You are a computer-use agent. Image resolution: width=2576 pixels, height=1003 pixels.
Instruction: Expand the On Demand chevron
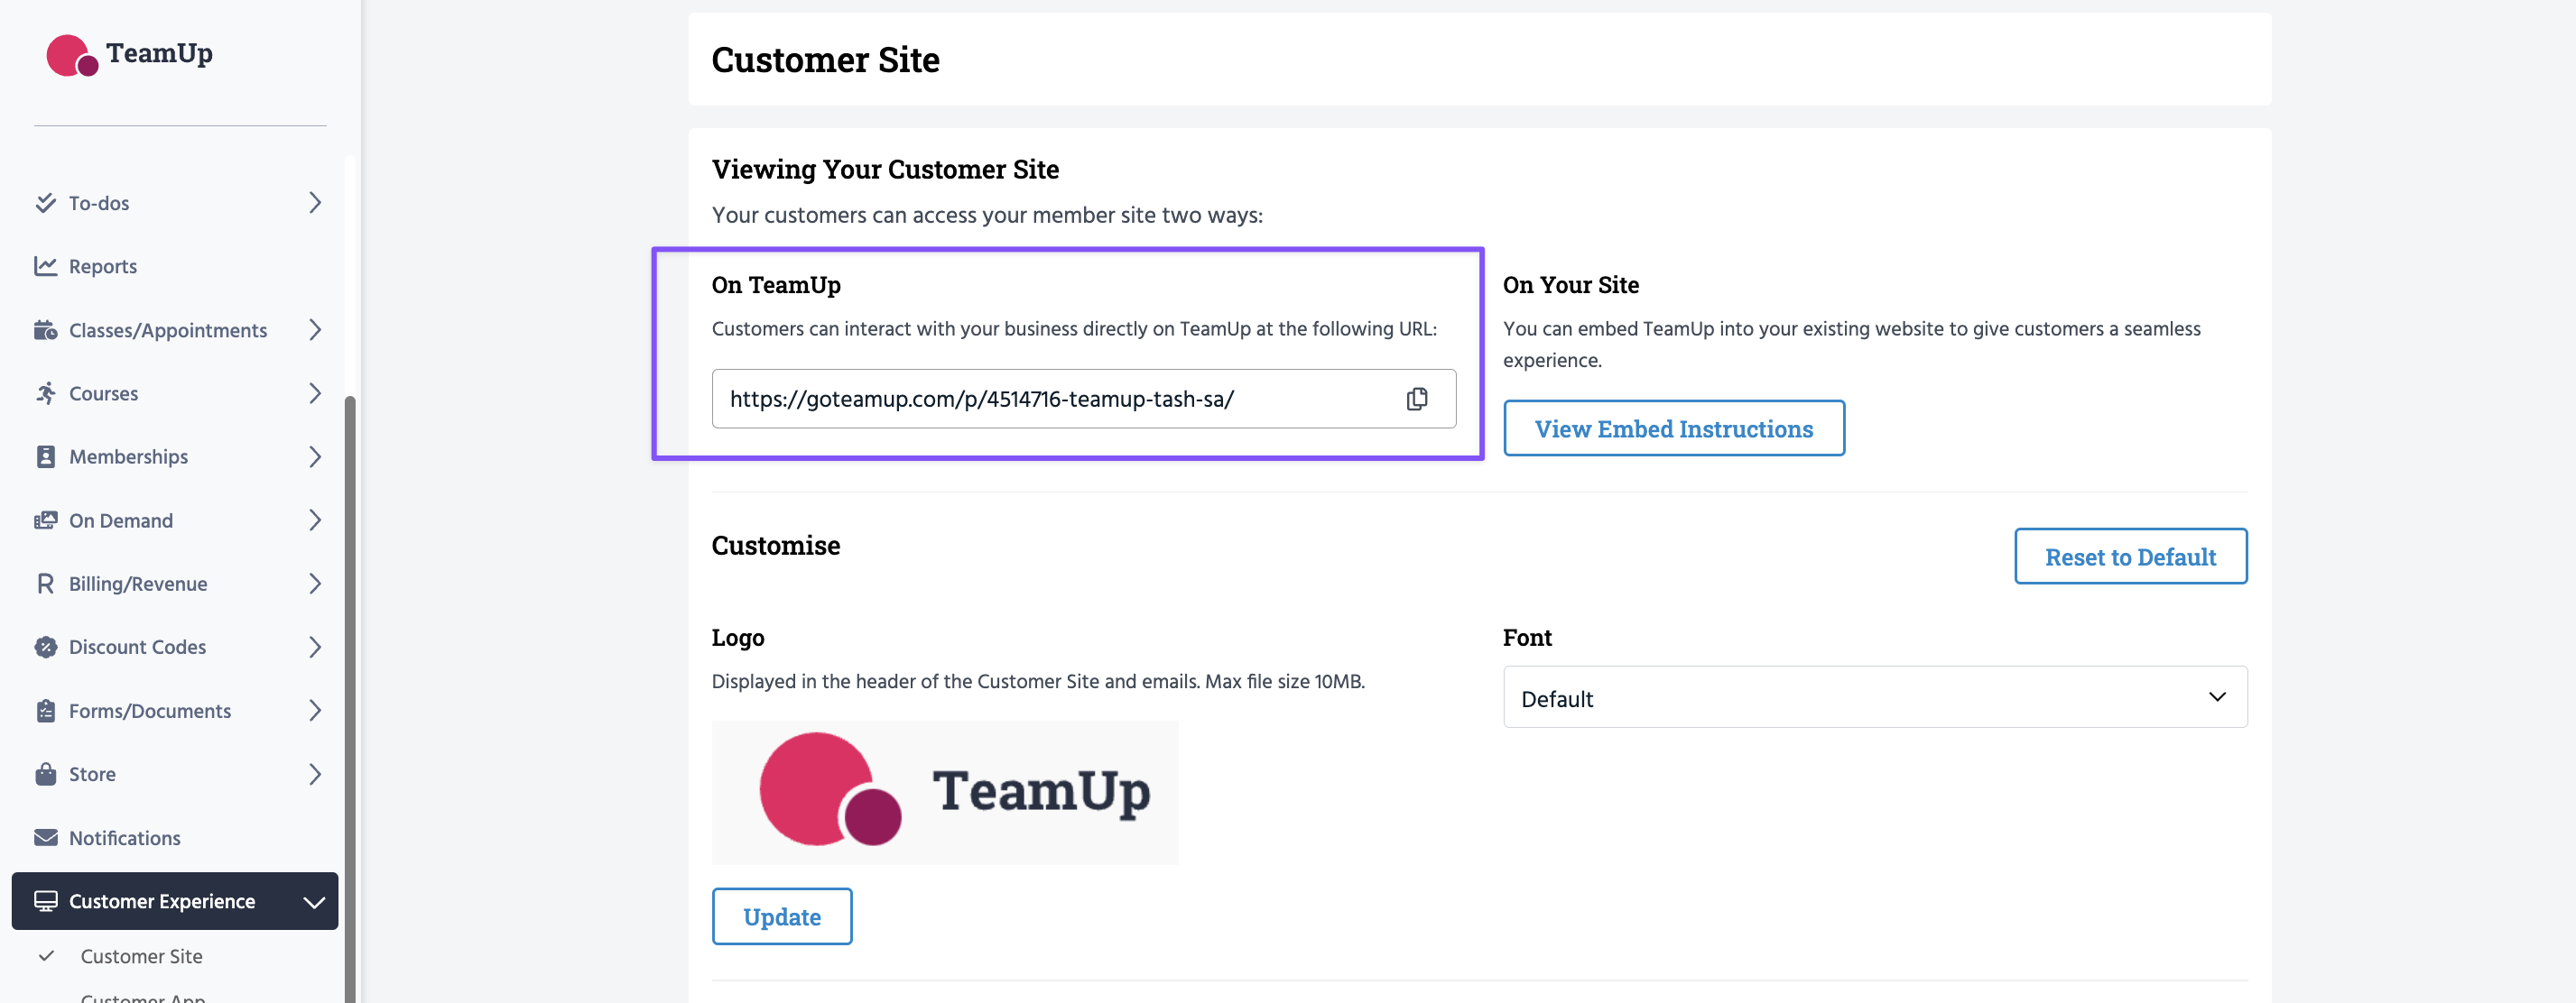pos(315,520)
